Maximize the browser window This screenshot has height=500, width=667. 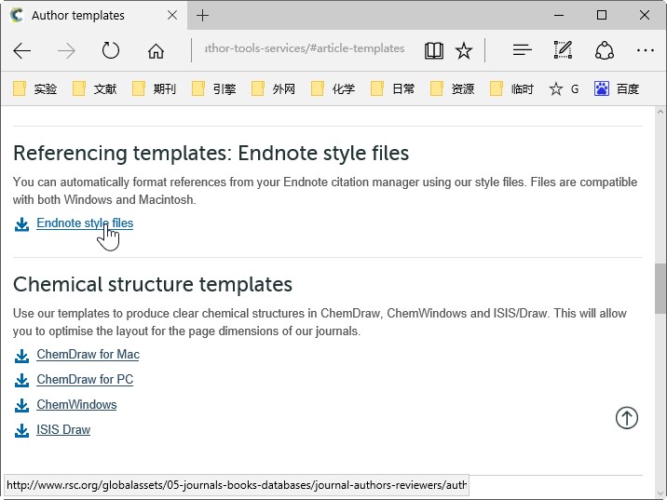click(602, 15)
